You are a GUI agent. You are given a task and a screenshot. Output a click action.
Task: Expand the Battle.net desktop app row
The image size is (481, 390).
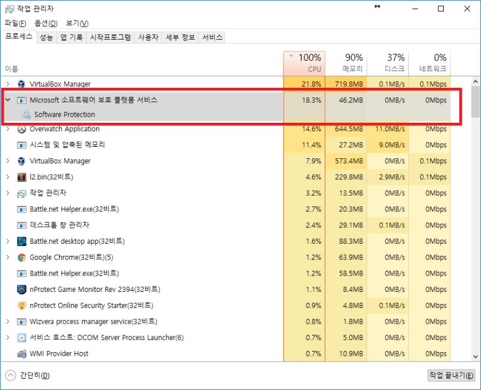(8, 241)
